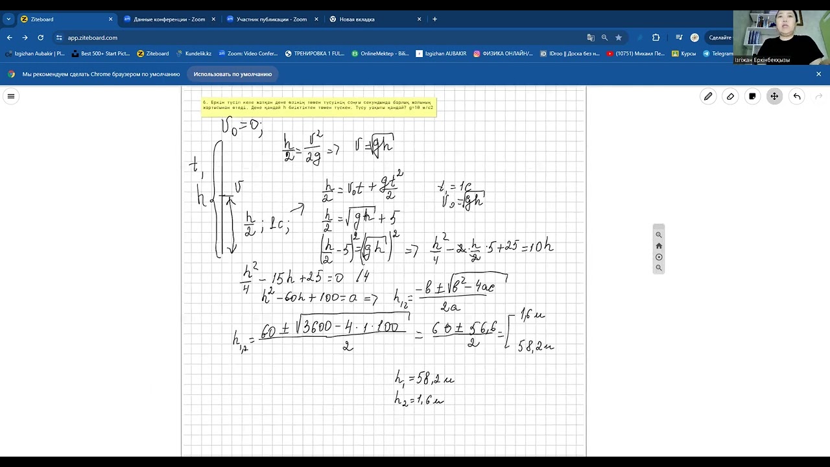Switch to the Новая вкладка tab
Viewport: 830px width, 467px height.
(x=375, y=19)
